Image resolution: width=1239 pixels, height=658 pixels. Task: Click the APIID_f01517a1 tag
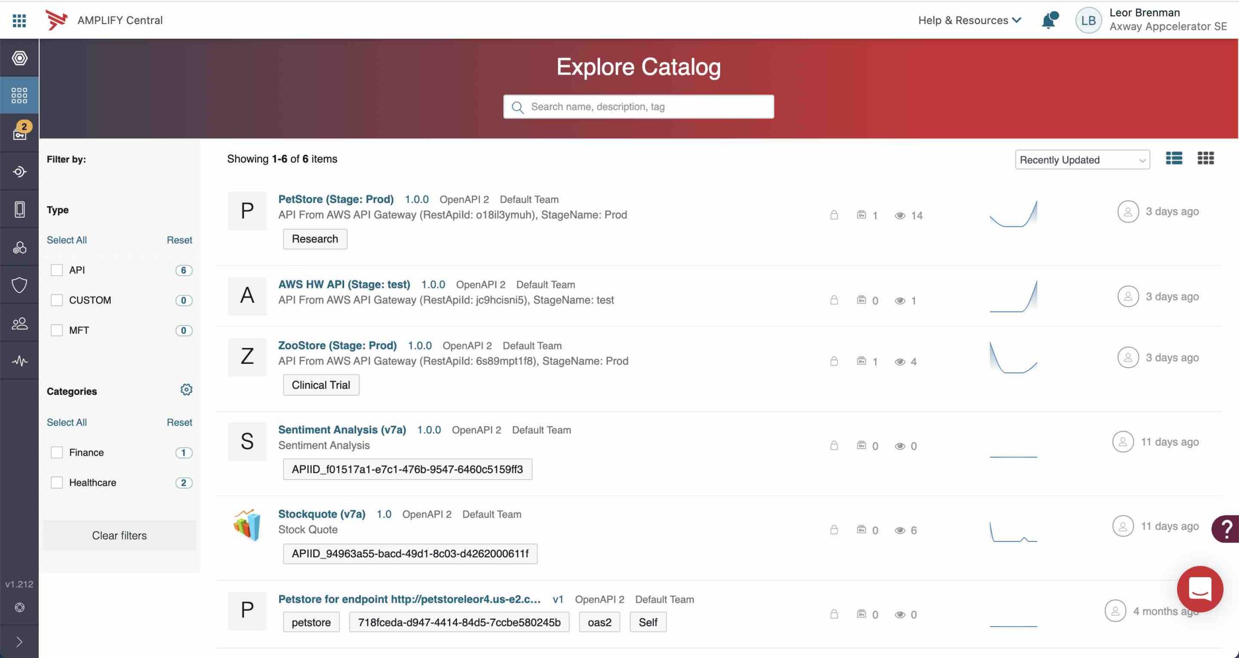coord(408,469)
